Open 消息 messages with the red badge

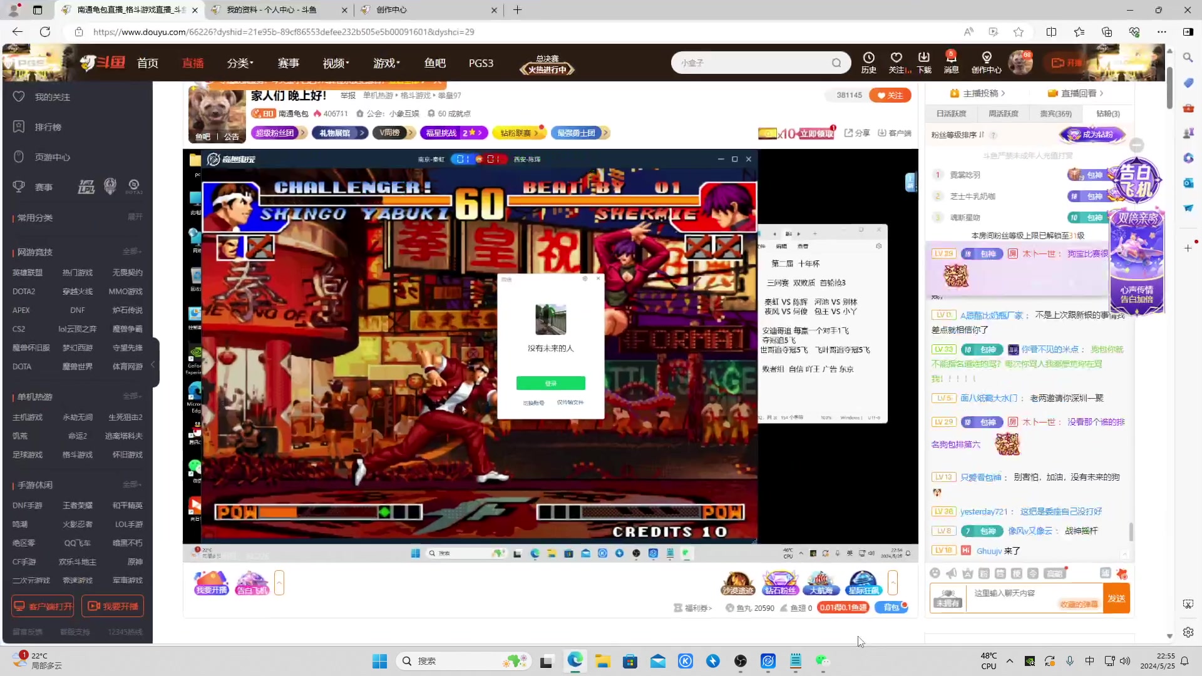click(951, 63)
